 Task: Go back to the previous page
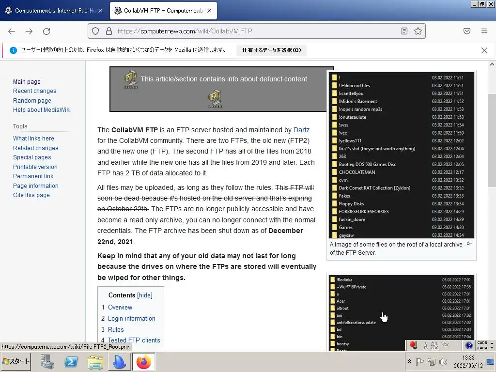12,31
